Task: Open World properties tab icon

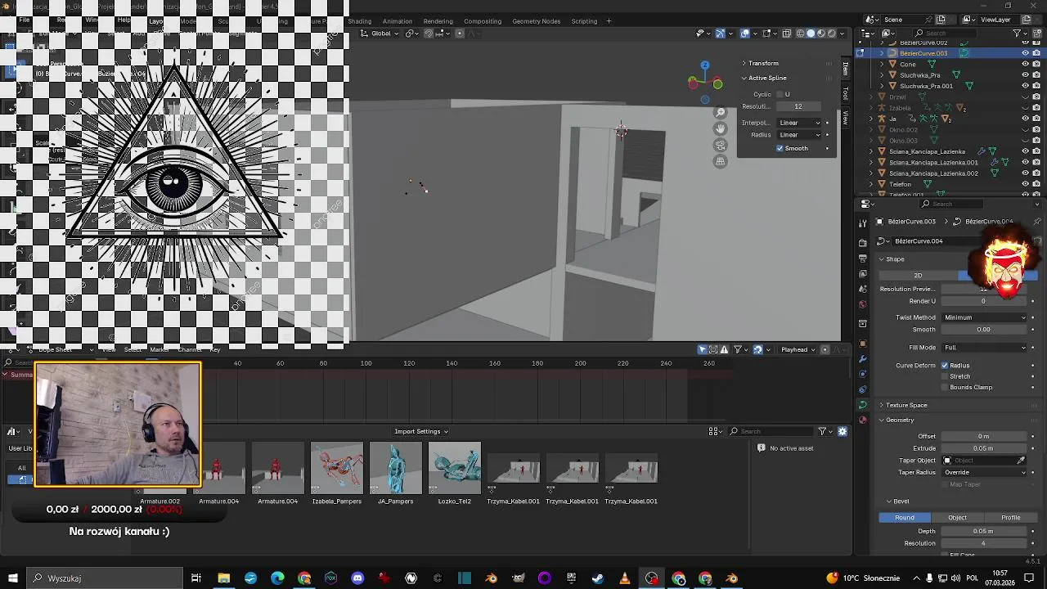Action: pos(863,304)
